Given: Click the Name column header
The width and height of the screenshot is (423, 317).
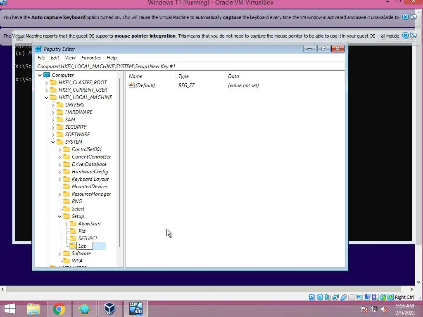Looking at the screenshot, I should click(151, 76).
